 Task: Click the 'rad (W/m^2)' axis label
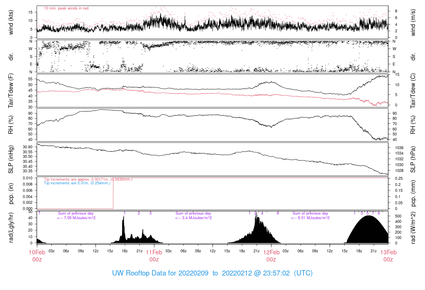pos(413,227)
